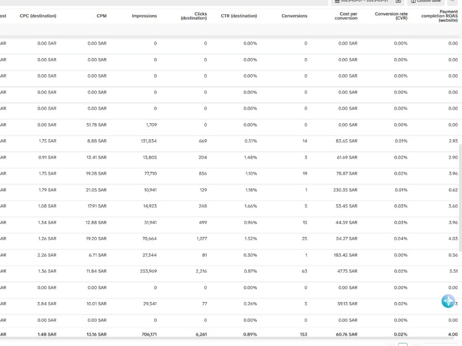Select the 47.75 SAR cost per conversion cell
This screenshot has height=346, width=462.
pyautogui.click(x=347, y=272)
